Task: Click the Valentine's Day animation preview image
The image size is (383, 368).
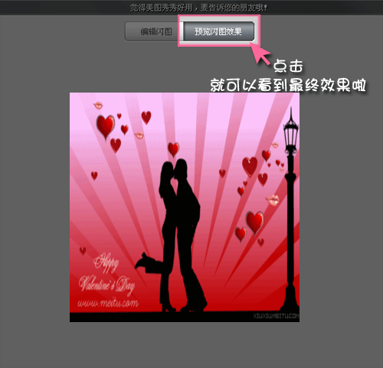Action: (x=185, y=207)
